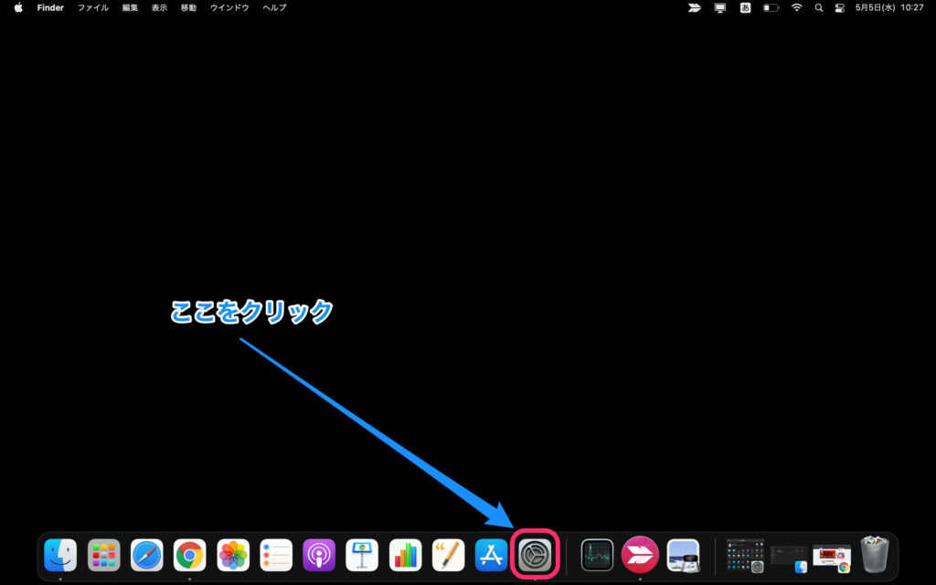Open System Preferences gear icon in Dock
The image size is (936, 585).
coord(535,555)
